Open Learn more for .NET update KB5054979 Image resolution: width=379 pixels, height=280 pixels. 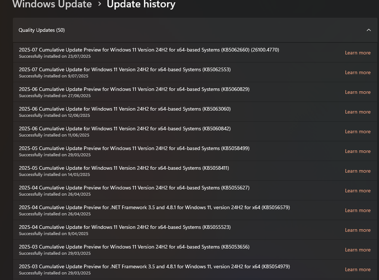(358, 270)
